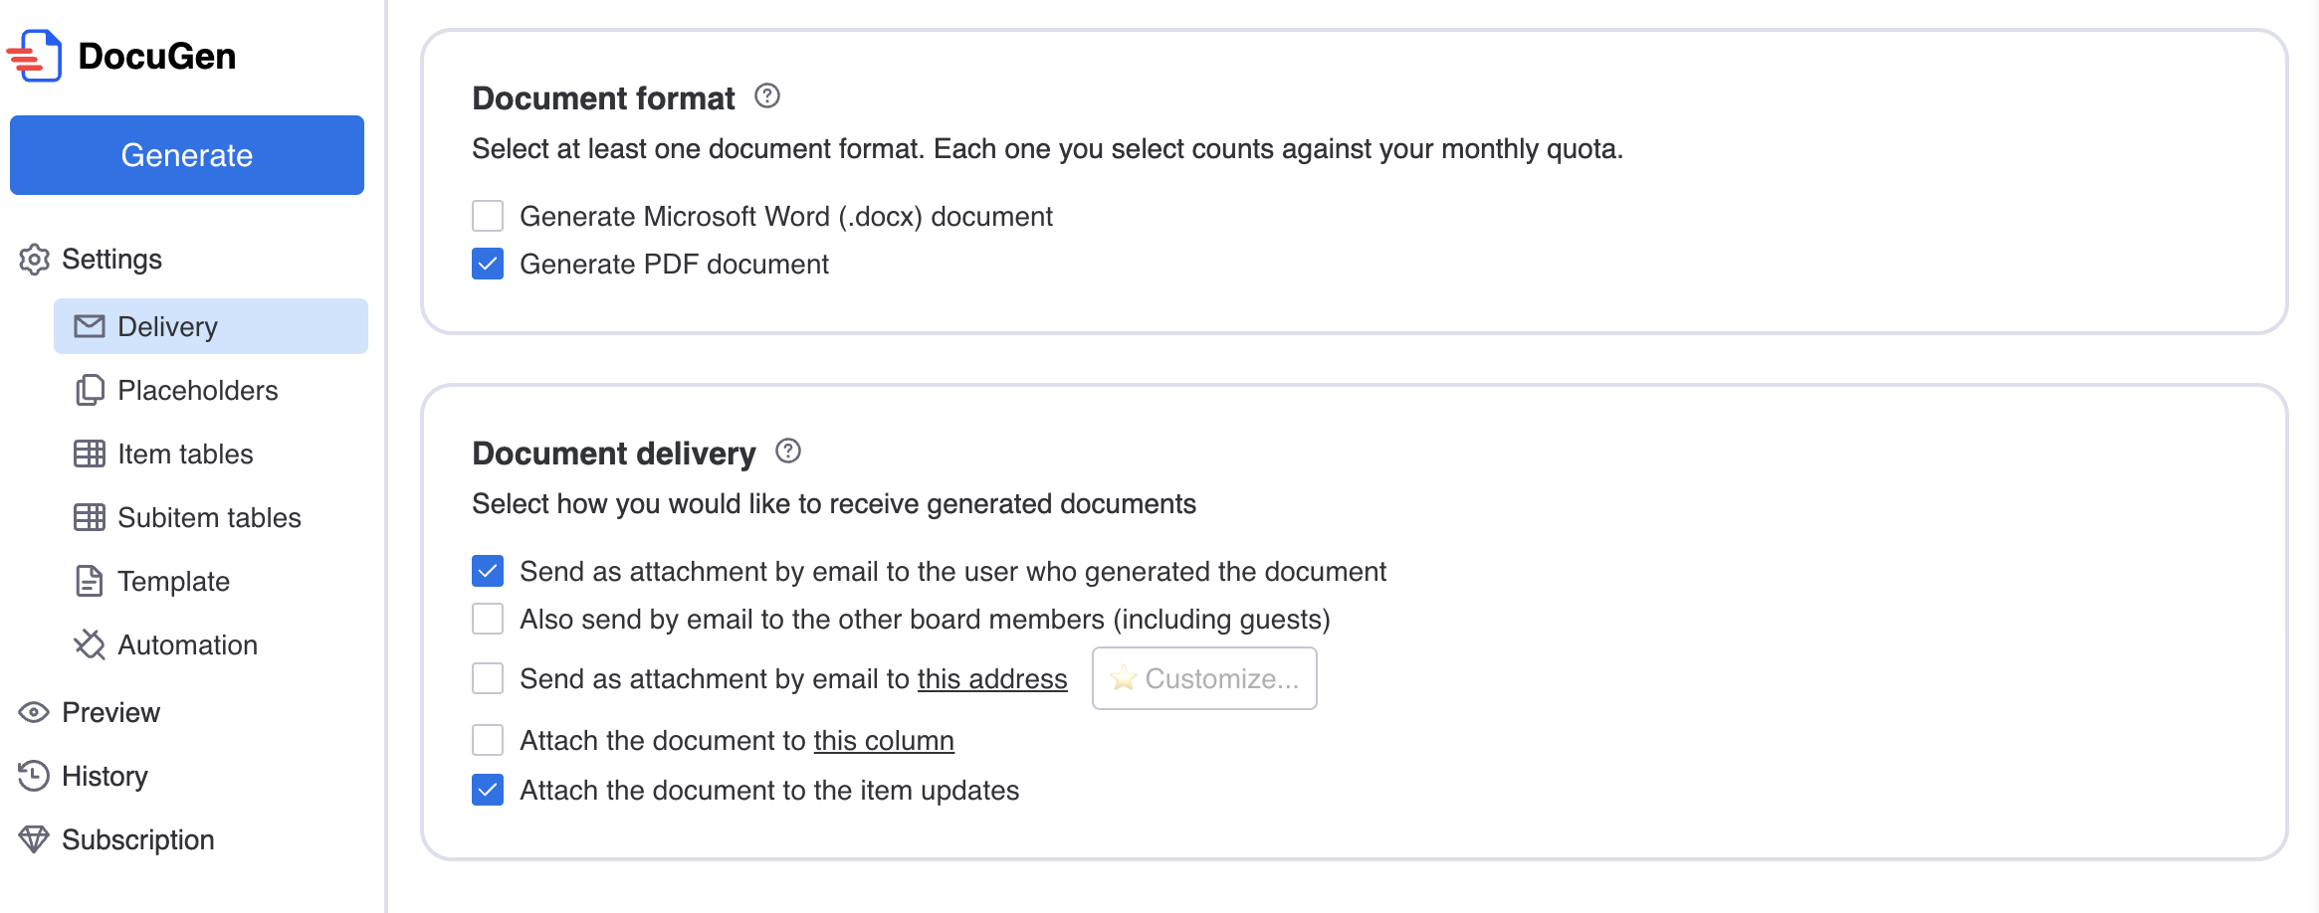Enable sending email to other board members
2319x913 pixels.
click(488, 619)
